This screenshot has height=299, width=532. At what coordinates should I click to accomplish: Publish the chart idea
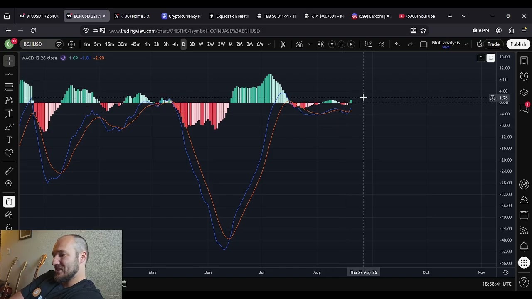(x=518, y=44)
